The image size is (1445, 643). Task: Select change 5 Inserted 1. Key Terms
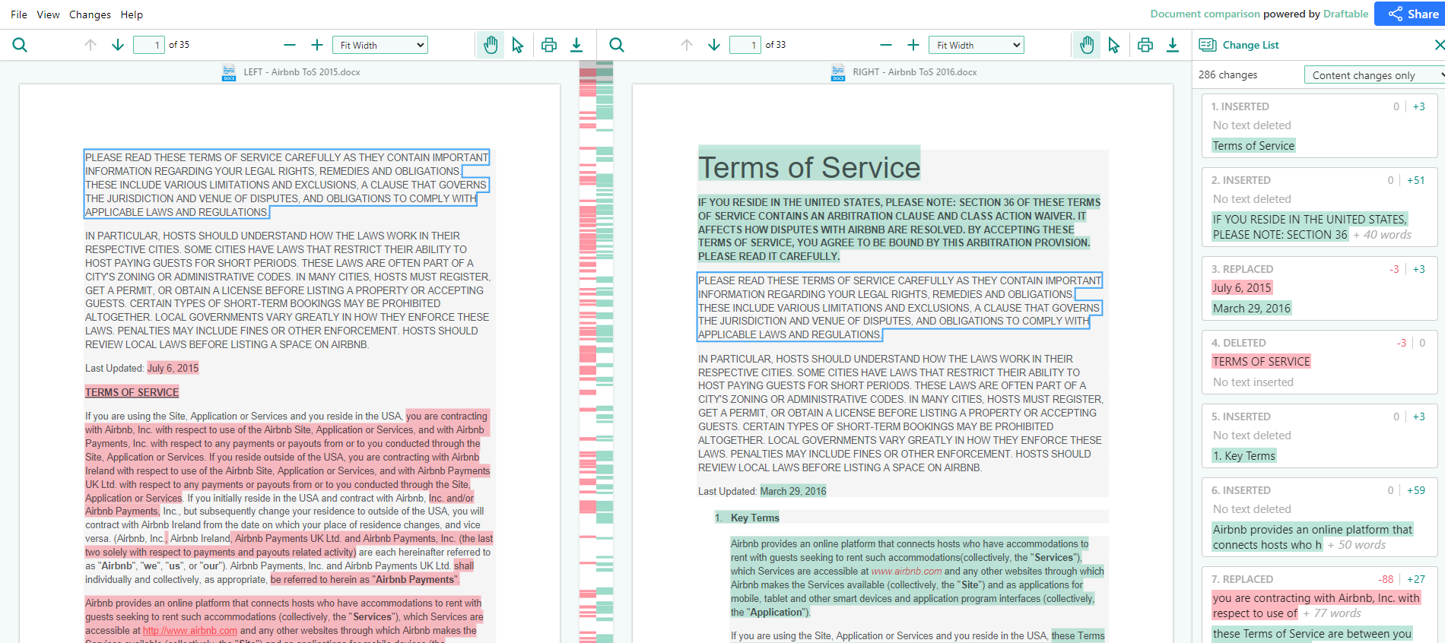click(x=1320, y=436)
